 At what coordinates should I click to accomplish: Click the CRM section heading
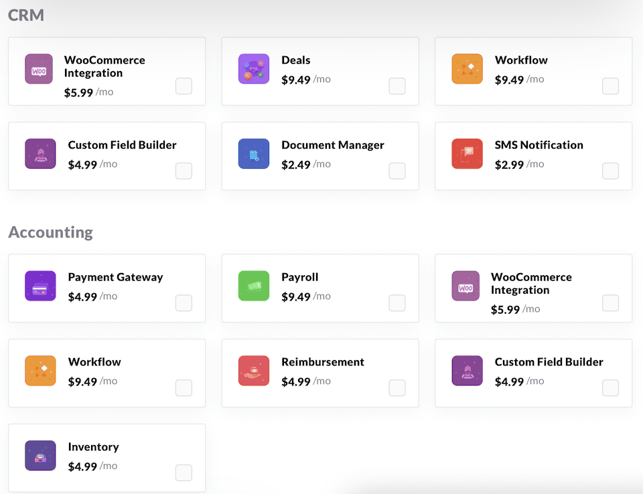tap(25, 14)
